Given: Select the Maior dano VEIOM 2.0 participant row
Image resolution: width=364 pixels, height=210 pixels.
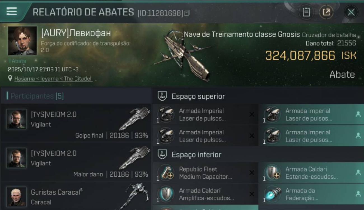Looking at the screenshot, I should click(x=76, y=162).
